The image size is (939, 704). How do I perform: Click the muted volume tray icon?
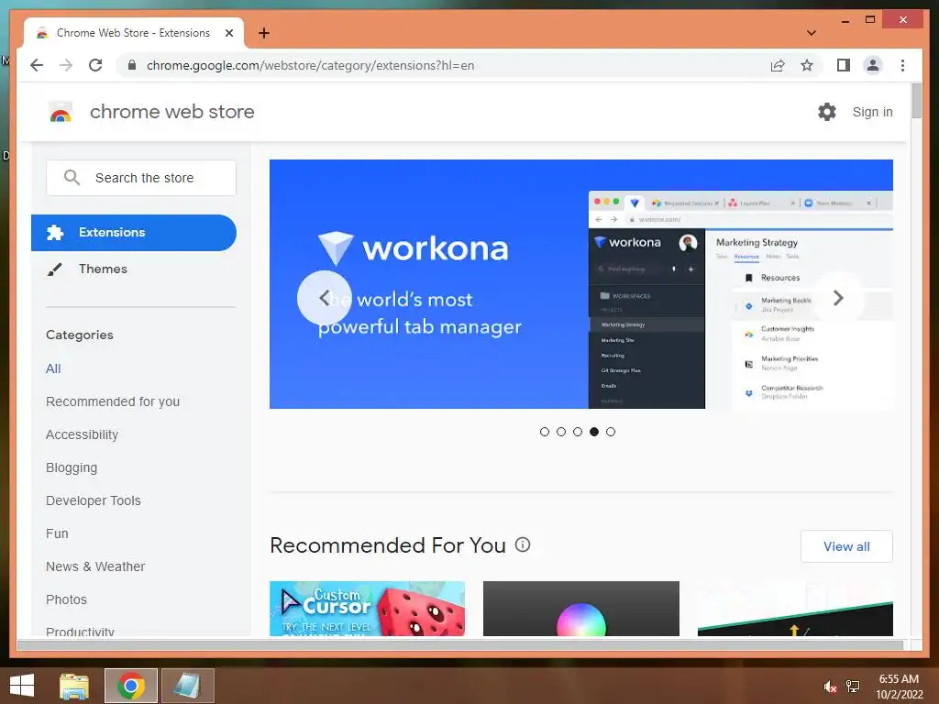[x=830, y=687]
